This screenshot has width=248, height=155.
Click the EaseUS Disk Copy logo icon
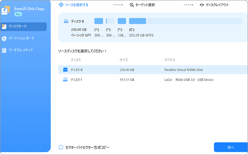tap(5, 10)
